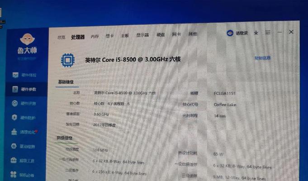The height and width of the screenshot is (181, 308).
Task: Click the Coffee Lake codename value
Action: click(x=225, y=105)
